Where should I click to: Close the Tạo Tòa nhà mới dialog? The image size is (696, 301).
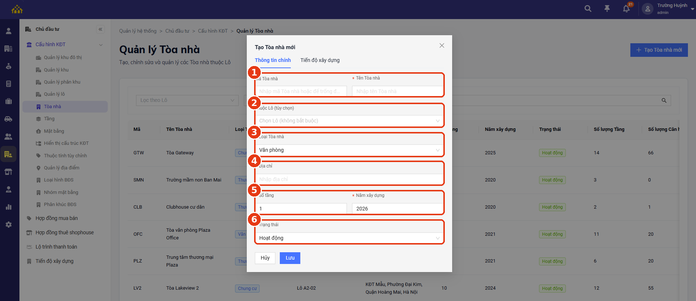pyautogui.click(x=442, y=45)
